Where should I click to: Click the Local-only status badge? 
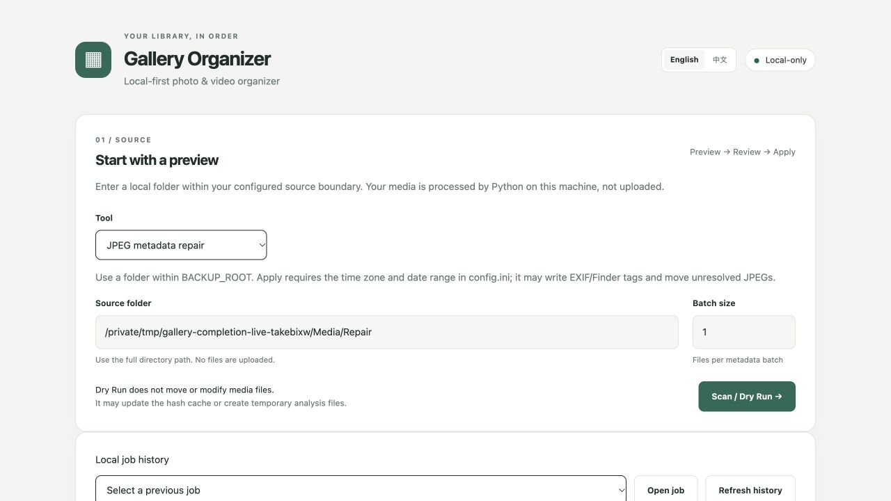[780, 60]
